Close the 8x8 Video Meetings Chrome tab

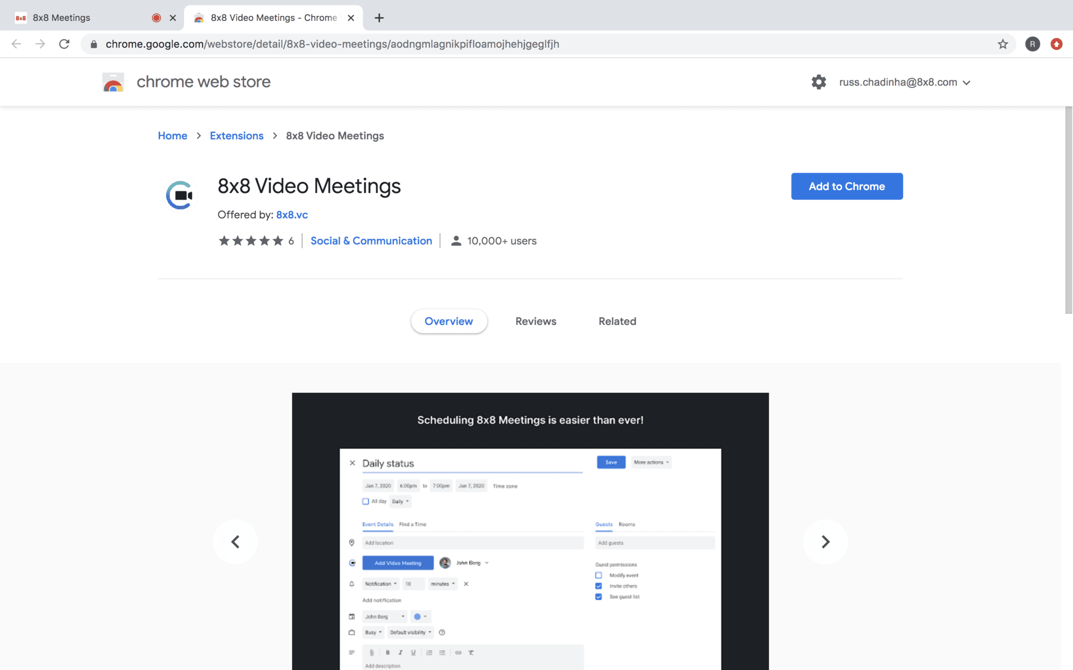(x=351, y=18)
